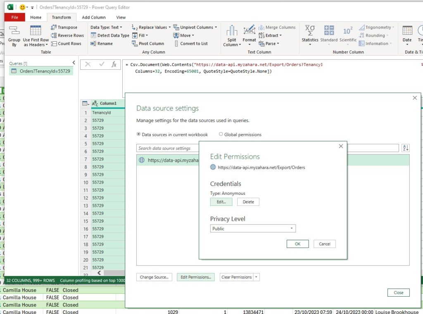
Task: Click the Date column icon
Action: click(407, 30)
